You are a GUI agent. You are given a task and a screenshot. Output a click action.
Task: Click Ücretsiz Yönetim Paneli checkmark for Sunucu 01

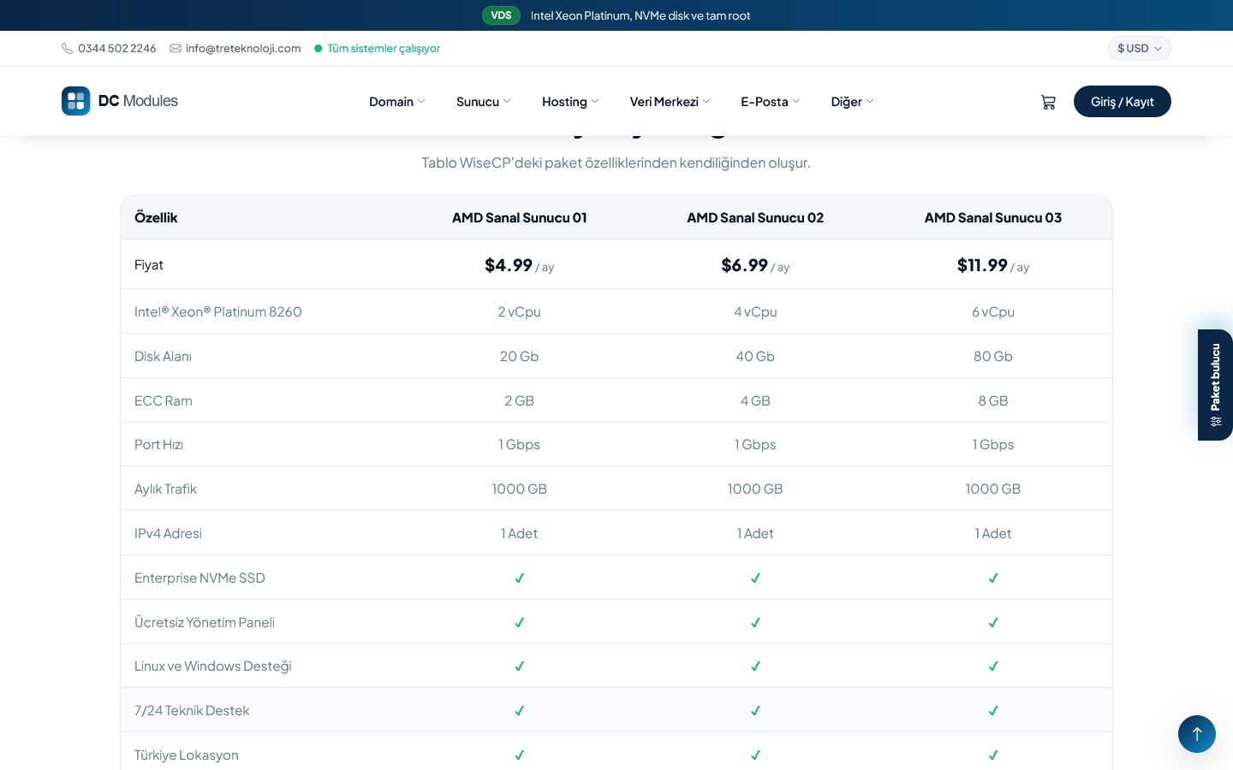(519, 623)
